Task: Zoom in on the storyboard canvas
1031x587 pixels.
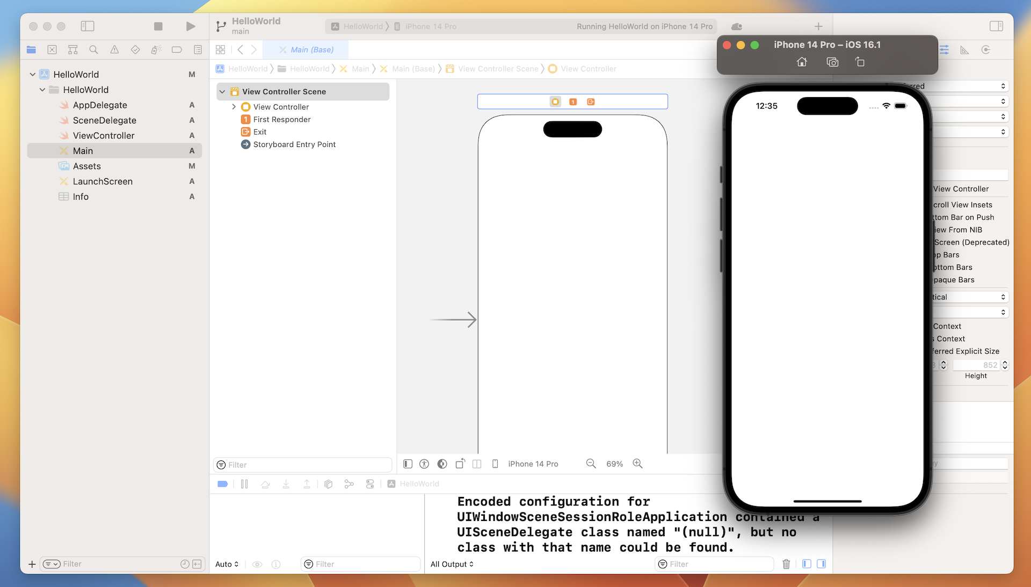Action: click(x=637, y=464)
